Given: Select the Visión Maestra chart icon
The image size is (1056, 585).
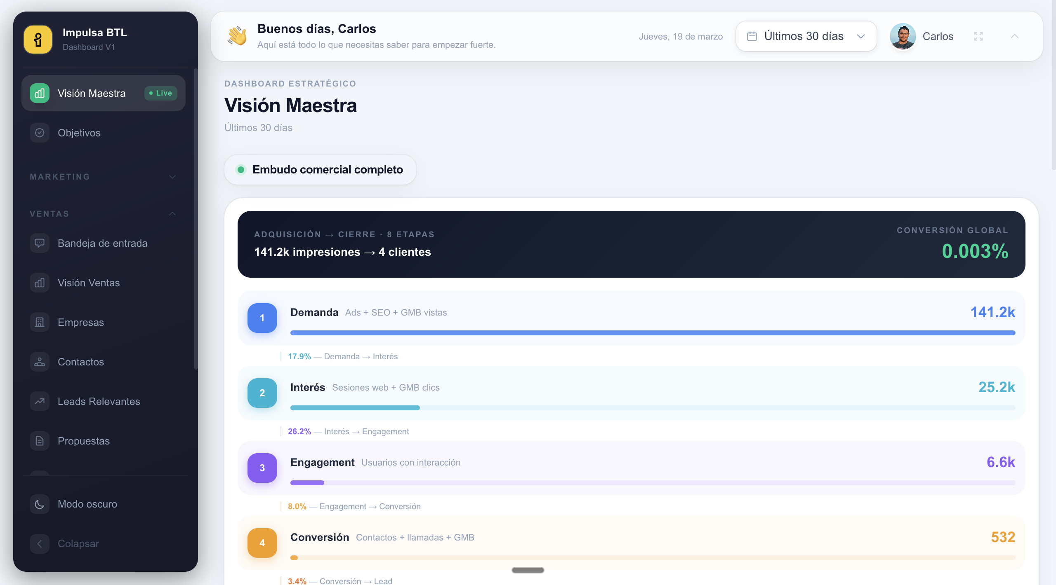Looking at the screenshot, I should (39, 93).
